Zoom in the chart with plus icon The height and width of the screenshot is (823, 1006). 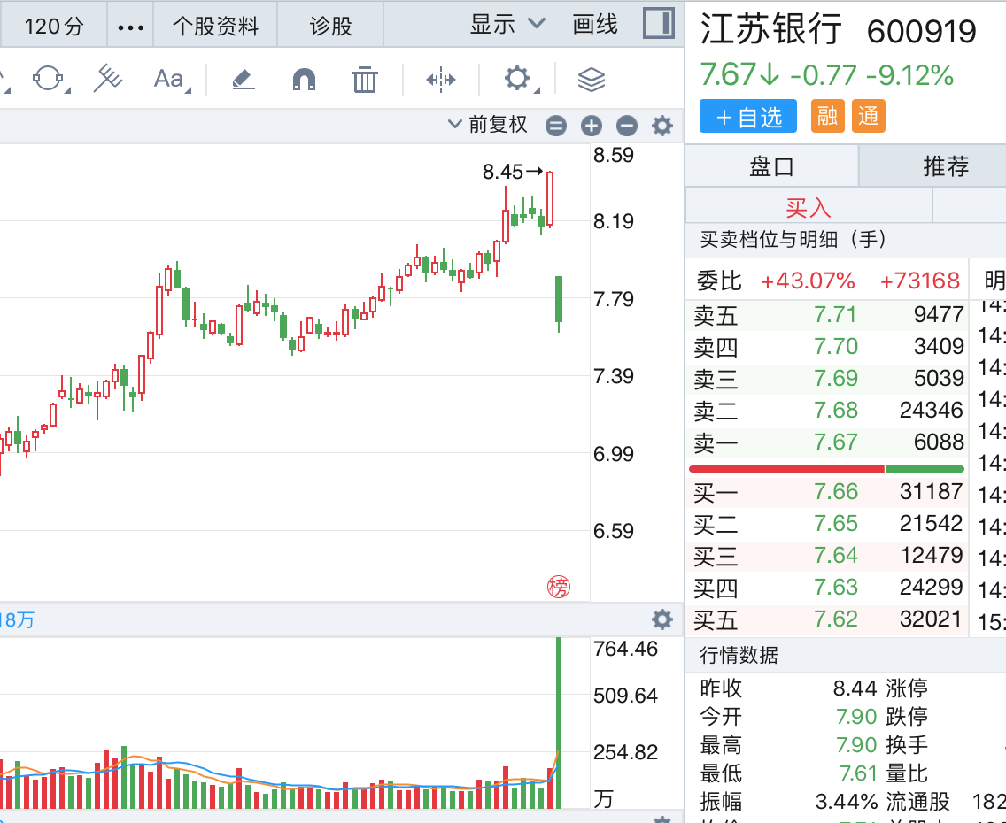[591, 126]
